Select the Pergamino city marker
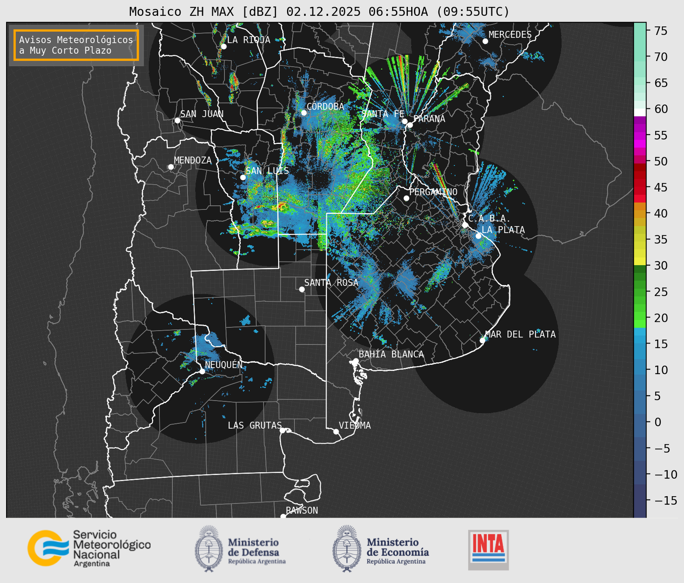The width and height of the screenshot is (684, 583). coord(406,198)
